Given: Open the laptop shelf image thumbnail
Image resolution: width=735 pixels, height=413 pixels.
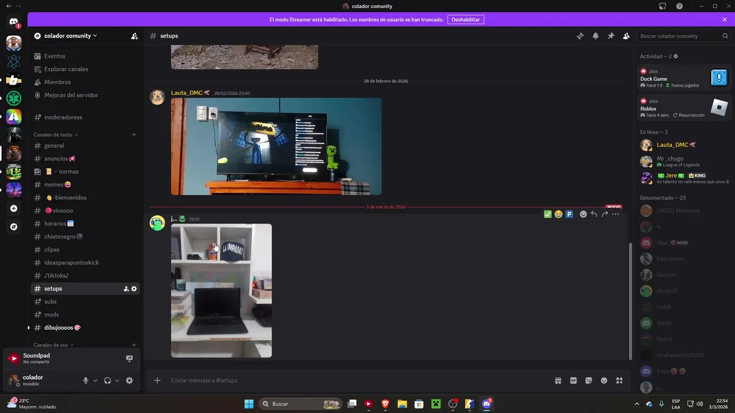Looking at the screenshot, I should tap(222, 290).
